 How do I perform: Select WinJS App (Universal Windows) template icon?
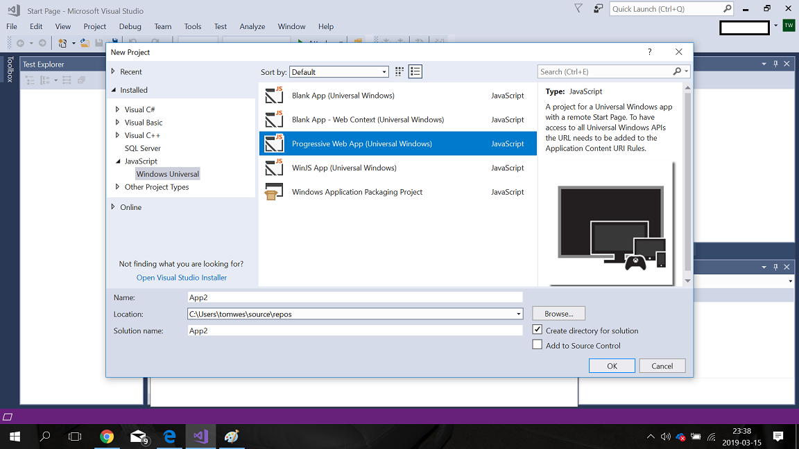click(x=274, y=168)
